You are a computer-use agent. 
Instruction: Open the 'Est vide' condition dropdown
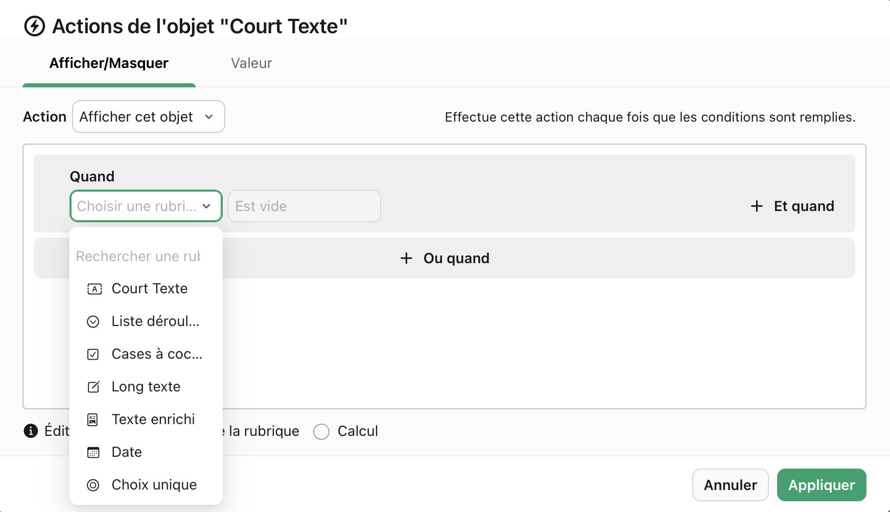click(304, 206)
